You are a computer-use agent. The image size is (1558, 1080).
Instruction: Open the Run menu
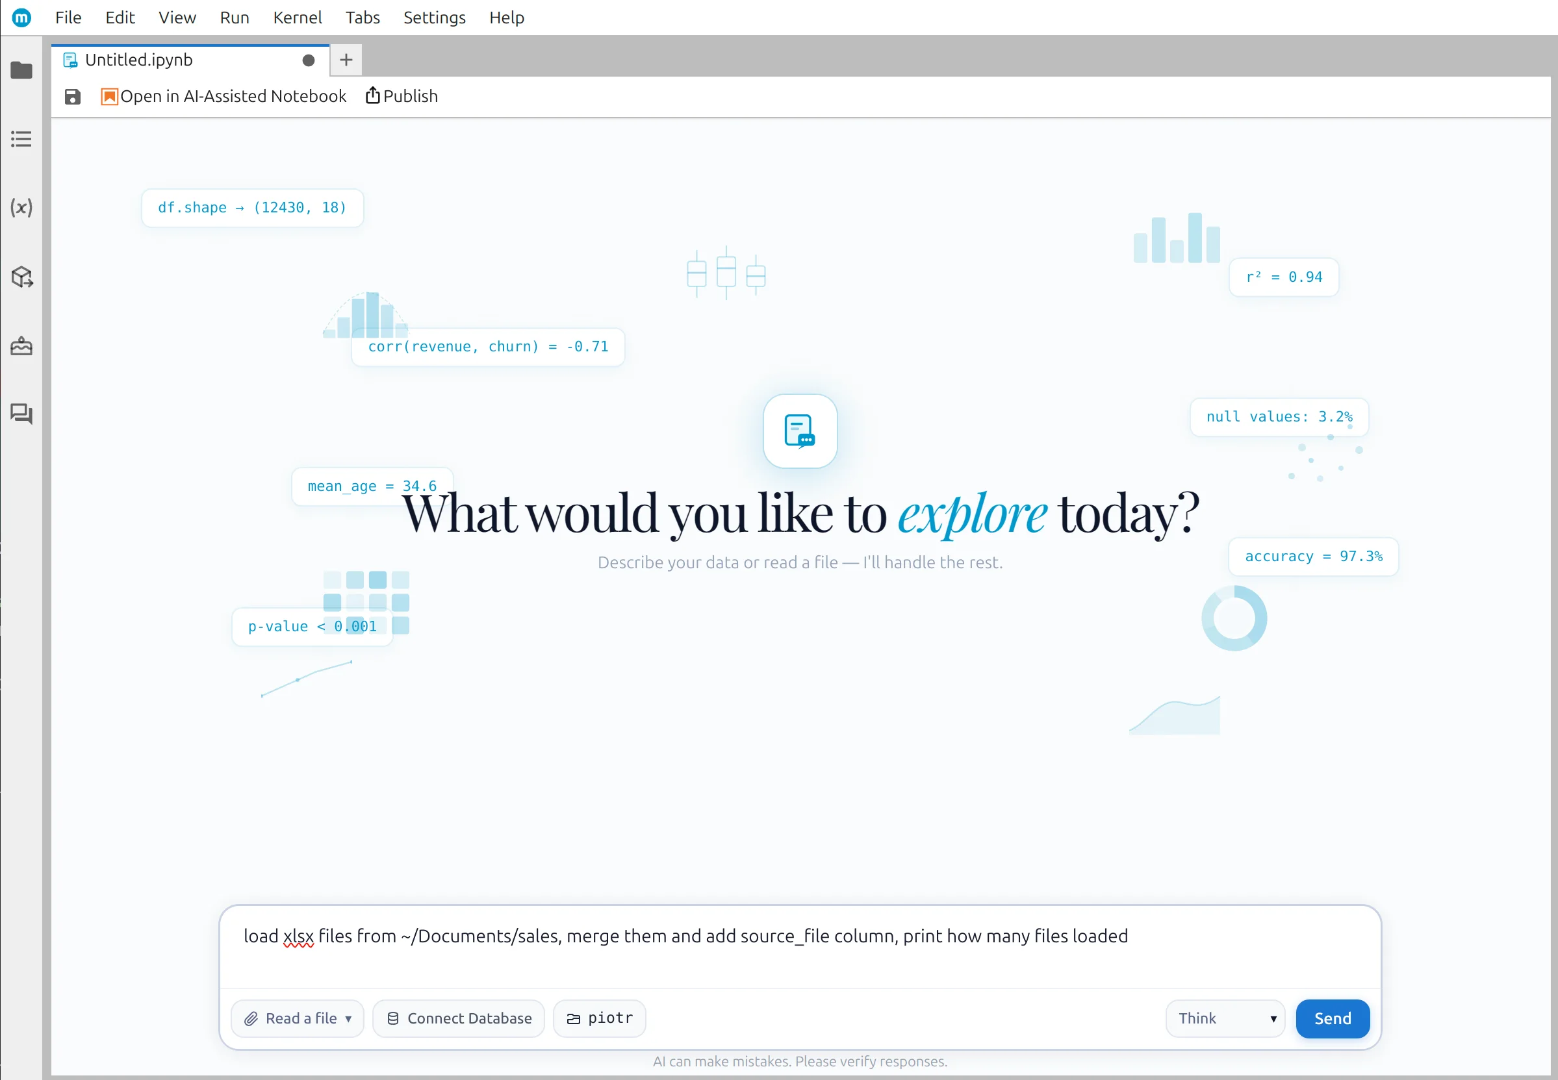tap(234, 18)
